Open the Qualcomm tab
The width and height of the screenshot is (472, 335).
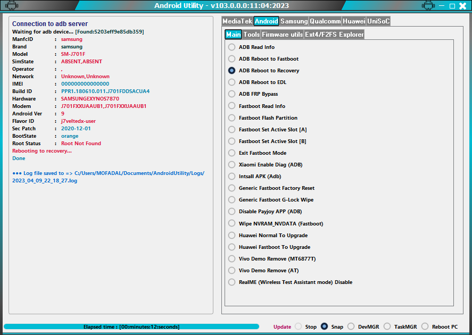click(325, 21)
